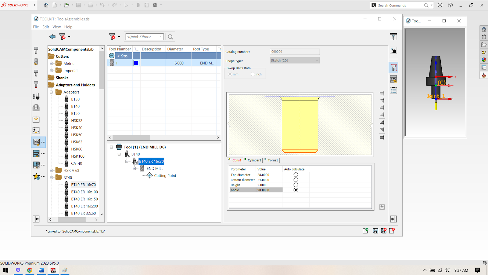Click the Tool Number column header
The height and width of the screenshot is (275, 488).
(x=120, y=49)
